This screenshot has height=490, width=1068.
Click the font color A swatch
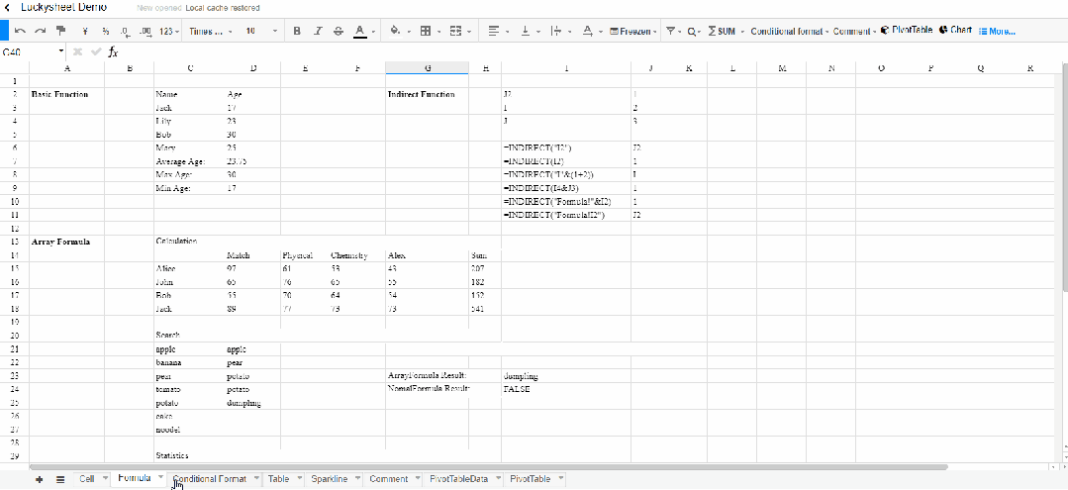coord(359,32)
